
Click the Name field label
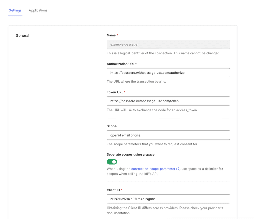111,35
